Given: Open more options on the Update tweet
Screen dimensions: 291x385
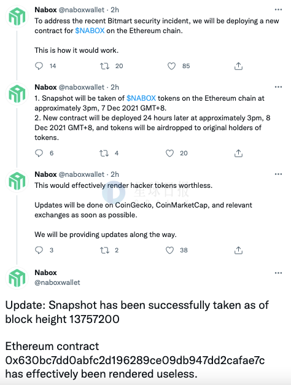Looking at the screenshot, I should click(278, 273).
